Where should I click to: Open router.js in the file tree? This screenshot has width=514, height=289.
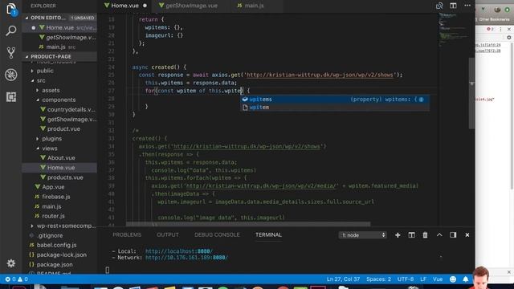coord(53,216)
